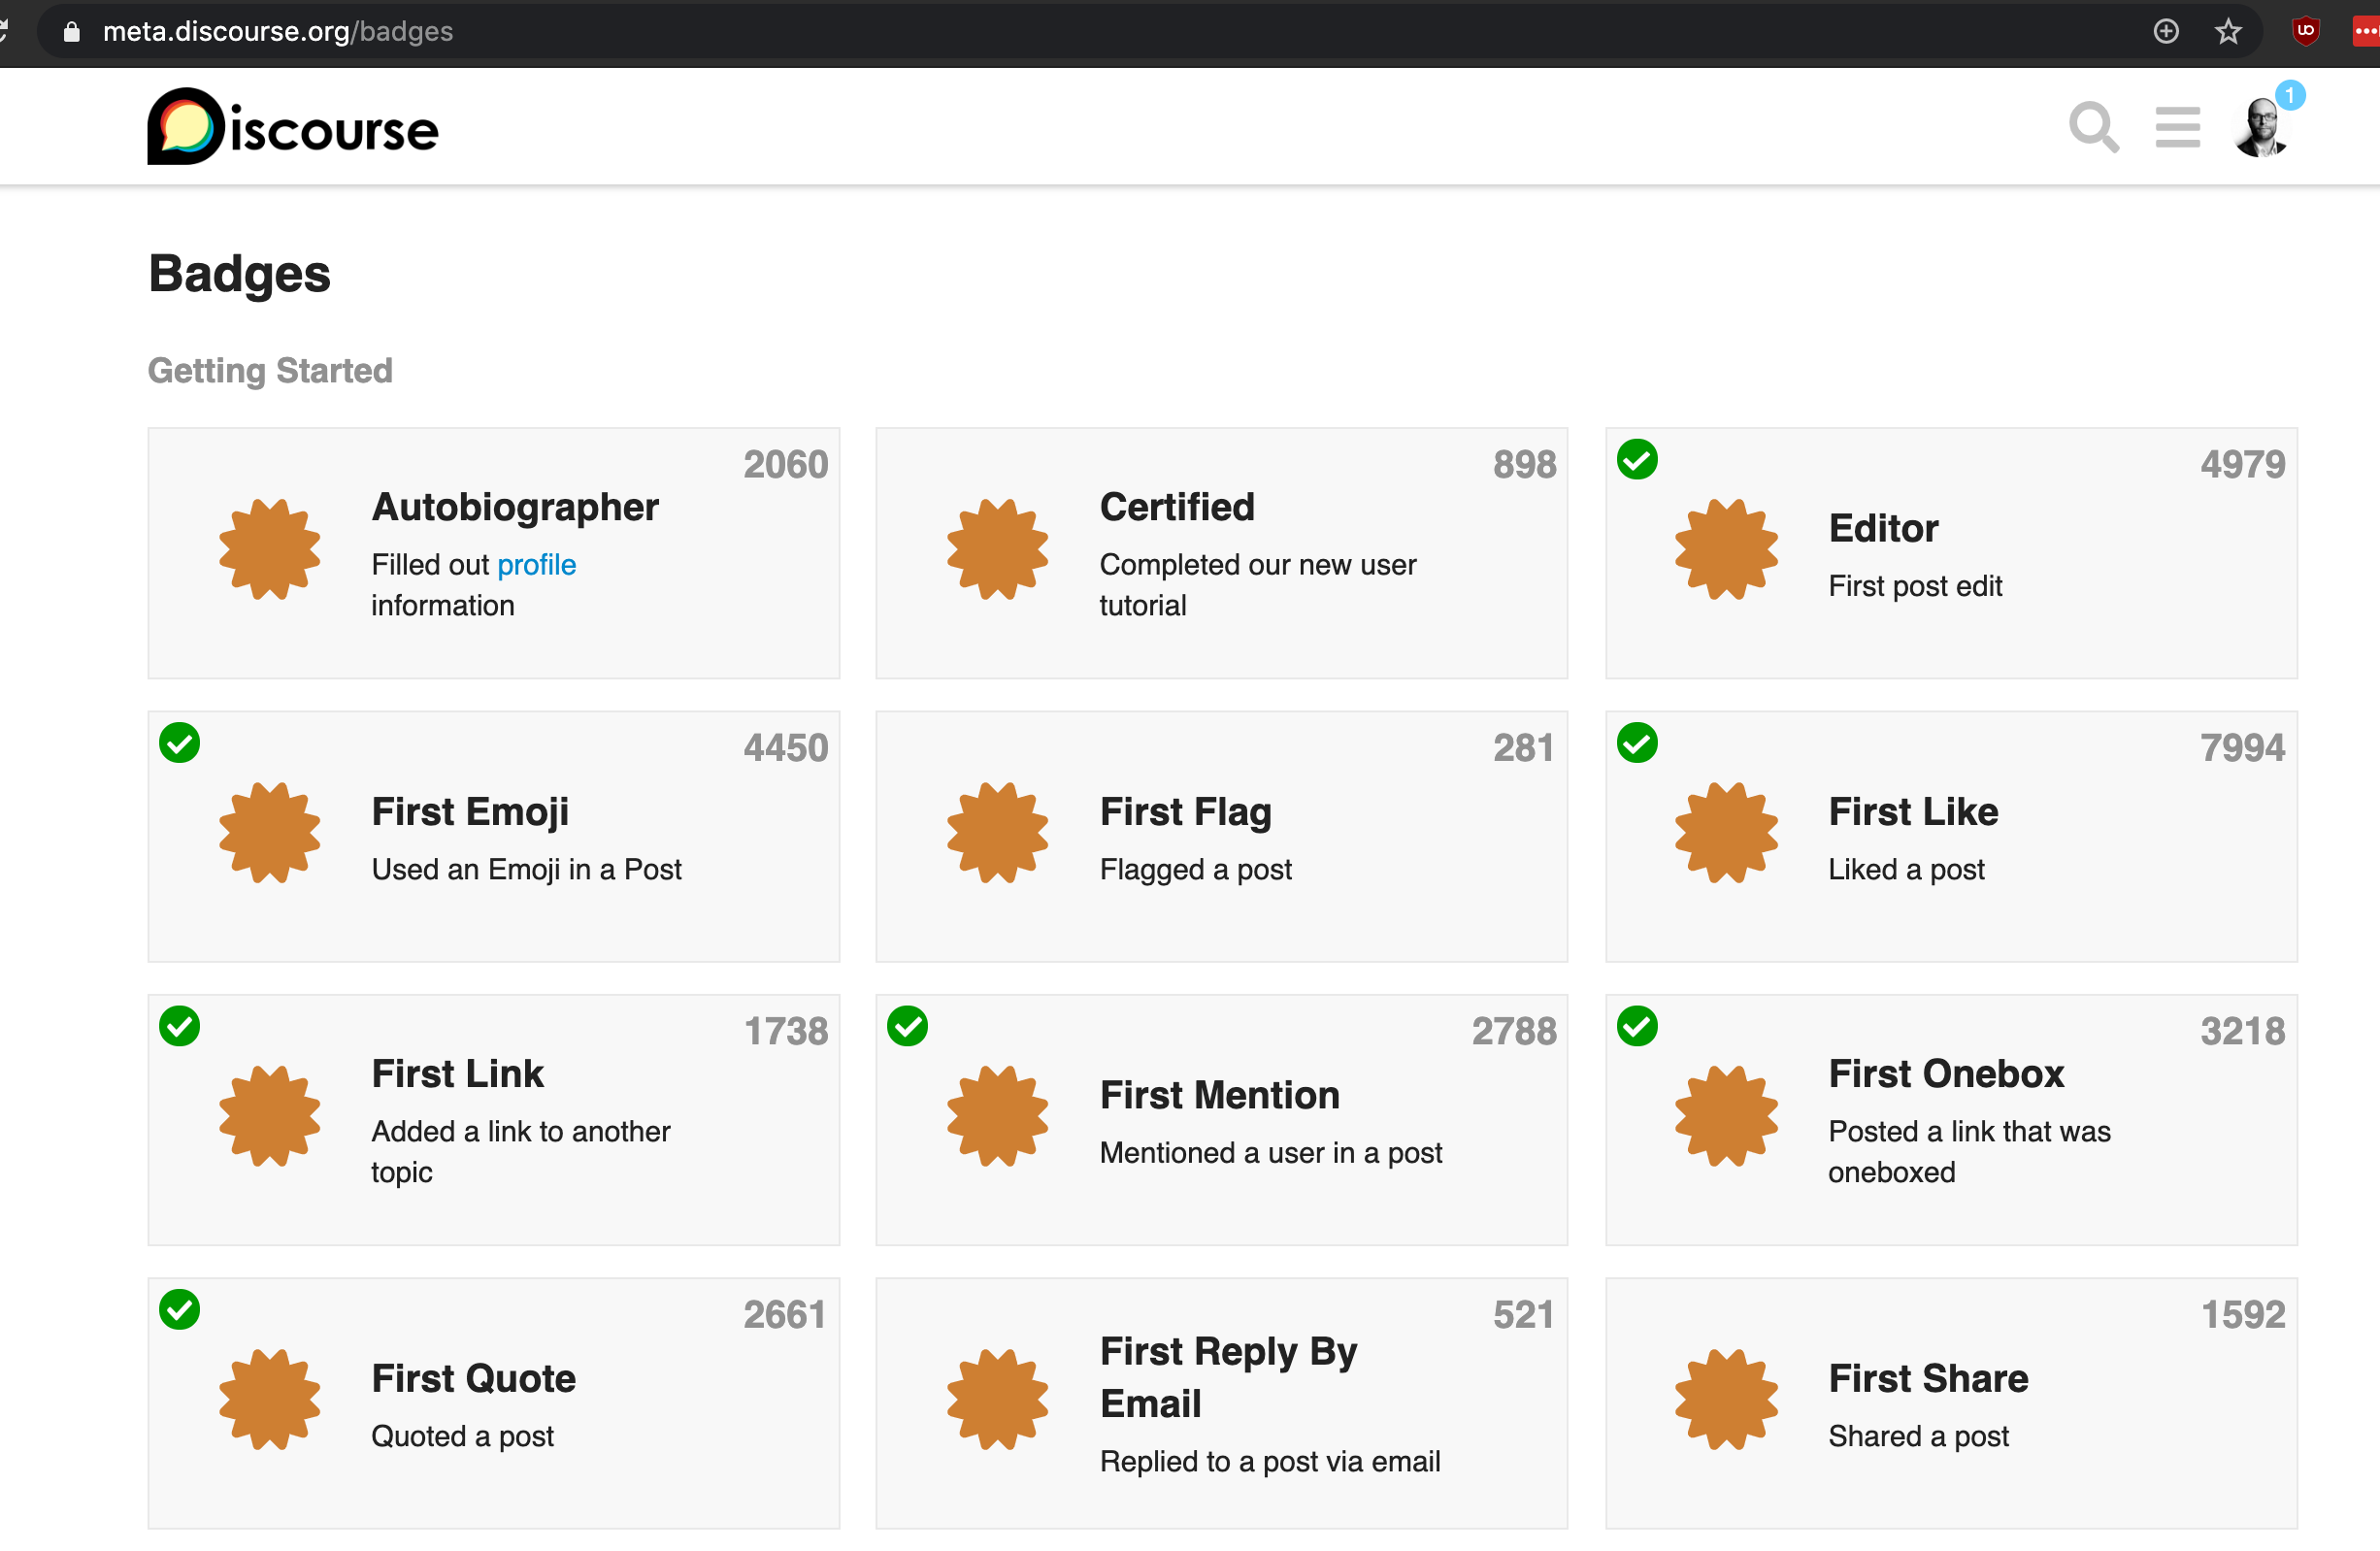Click the First Emoji badge icon
Screen dimensions: 2380x1551
point(270,832)
